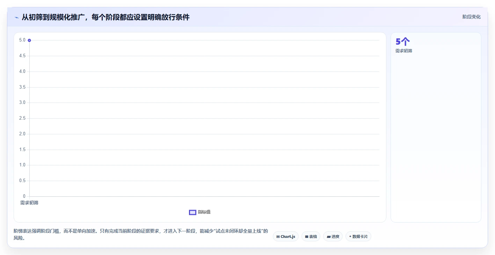The height and width of the screenshot is (255, 495).
Task: Click the y-axis value 1.5
Action: pyautogui.click(x=22, y=150)
